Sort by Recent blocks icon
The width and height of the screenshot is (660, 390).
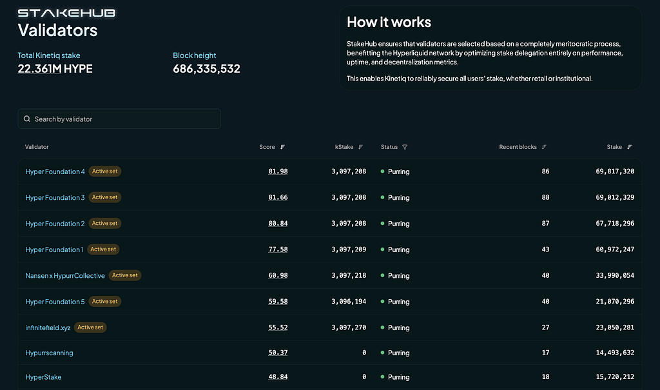(544, 147)
